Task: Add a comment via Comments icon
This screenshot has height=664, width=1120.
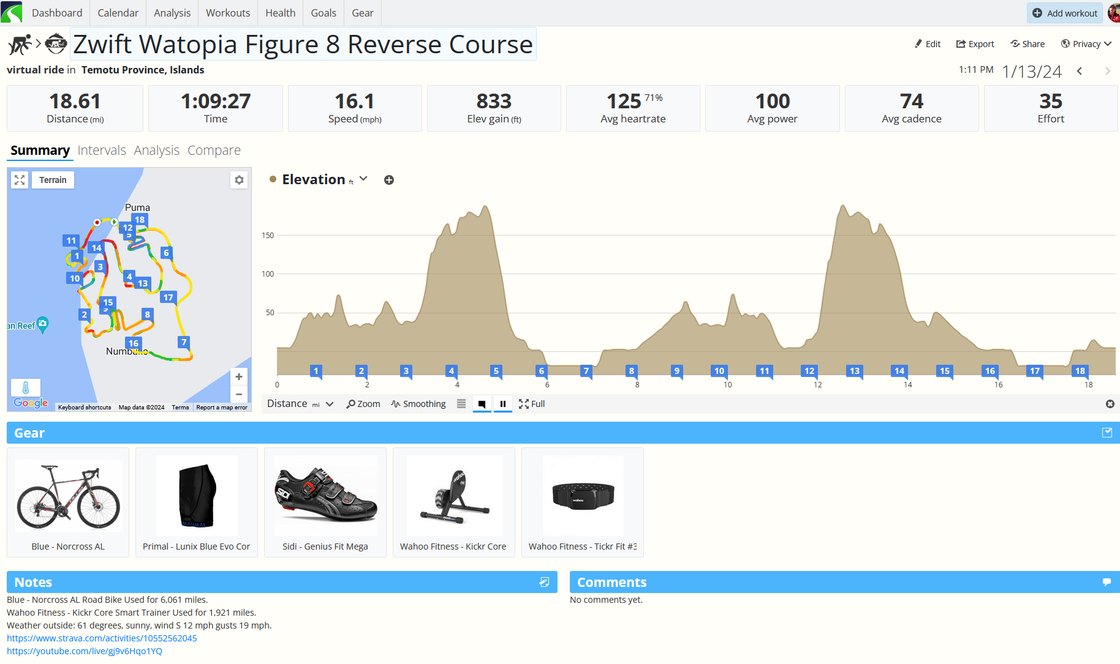Action: pos(1107,582)
